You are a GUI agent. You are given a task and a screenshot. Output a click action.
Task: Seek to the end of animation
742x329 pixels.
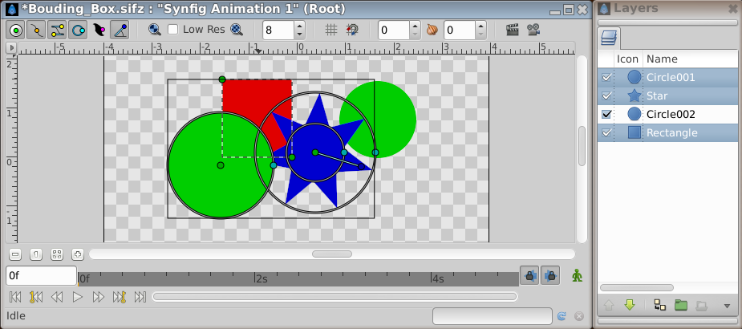tap(140, 297)
